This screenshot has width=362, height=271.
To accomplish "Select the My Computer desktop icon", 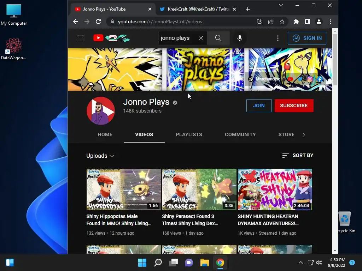I will click(x=14, y=15).
